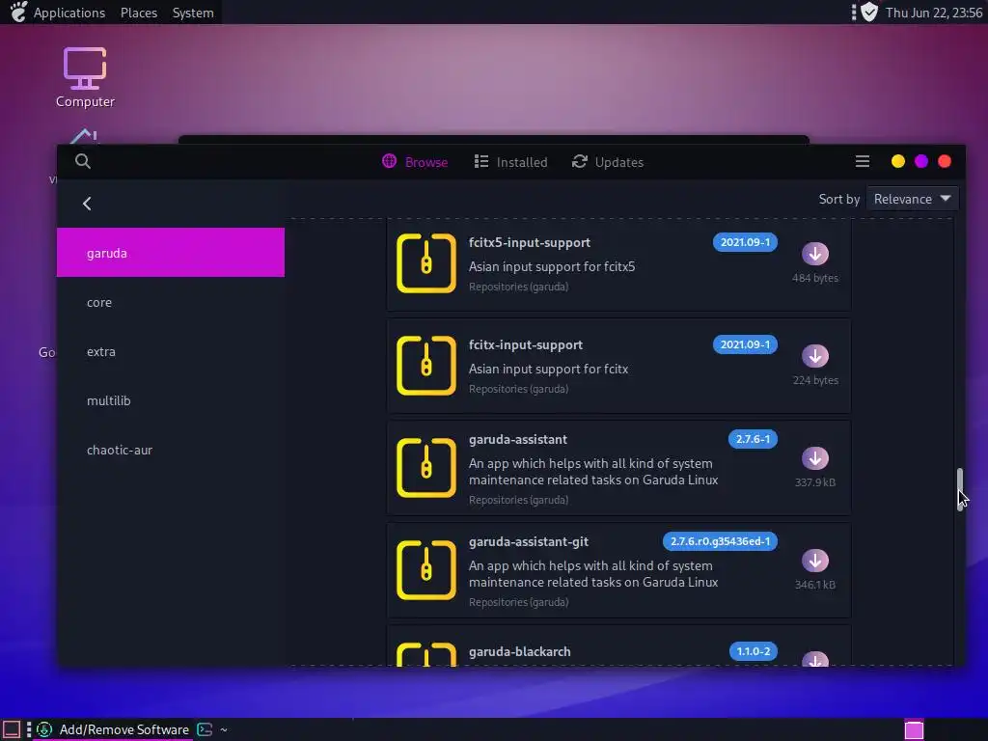Open the Sort by Relevance dropdown
This screenshot has width=988, height=741.
pyautogui.click(x=913, y=199)
